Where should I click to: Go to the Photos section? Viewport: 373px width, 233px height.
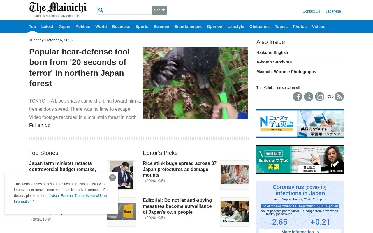(x=300, y=27)
